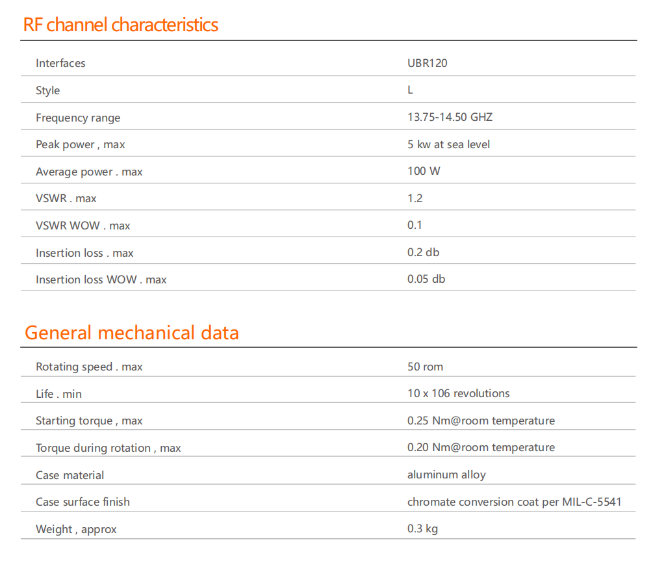Select the '1.2' VSWR value
This screenshot has width=653, height=572.
[x=415, y=198]
